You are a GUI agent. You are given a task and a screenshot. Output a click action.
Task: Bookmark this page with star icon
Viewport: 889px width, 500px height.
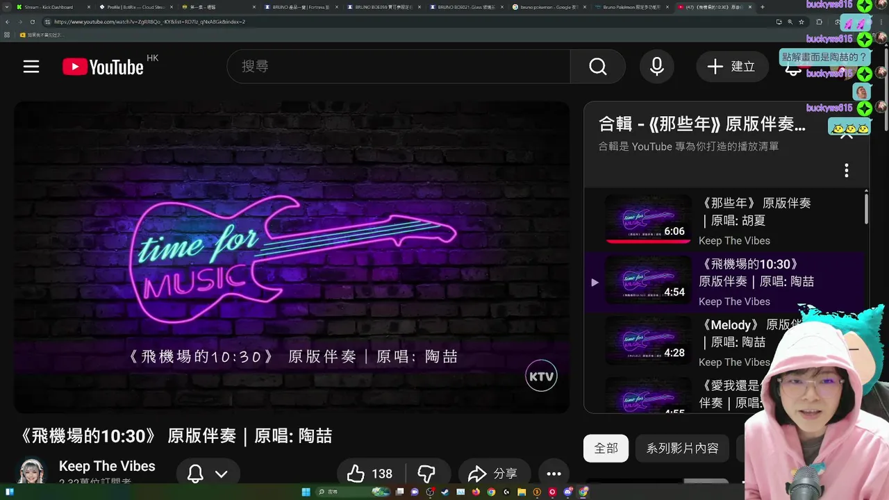(x=801, y=22)
